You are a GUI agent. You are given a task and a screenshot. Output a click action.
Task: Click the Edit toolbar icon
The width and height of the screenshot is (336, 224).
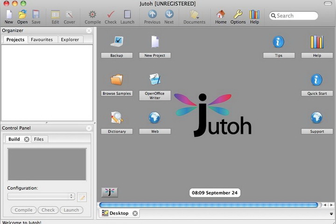(55, 14)
